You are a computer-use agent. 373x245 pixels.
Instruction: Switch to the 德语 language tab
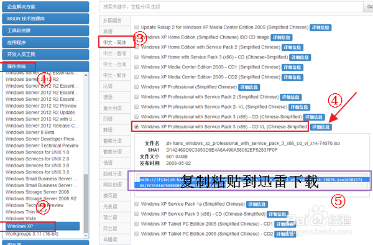pyautogui.click(x=114, y=97)
